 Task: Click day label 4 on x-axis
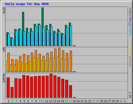[x=20, y=101]
